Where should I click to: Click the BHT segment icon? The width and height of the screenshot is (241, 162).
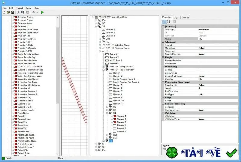click(x=103, y=39)
